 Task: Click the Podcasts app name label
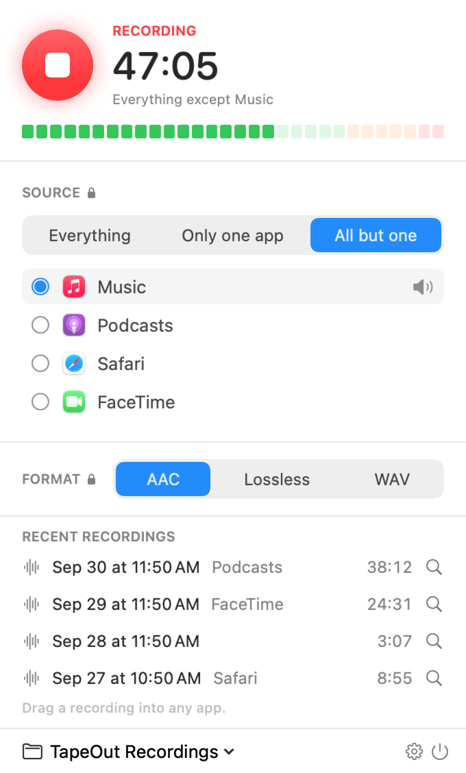pyautogui.click(x=135, y=326)
